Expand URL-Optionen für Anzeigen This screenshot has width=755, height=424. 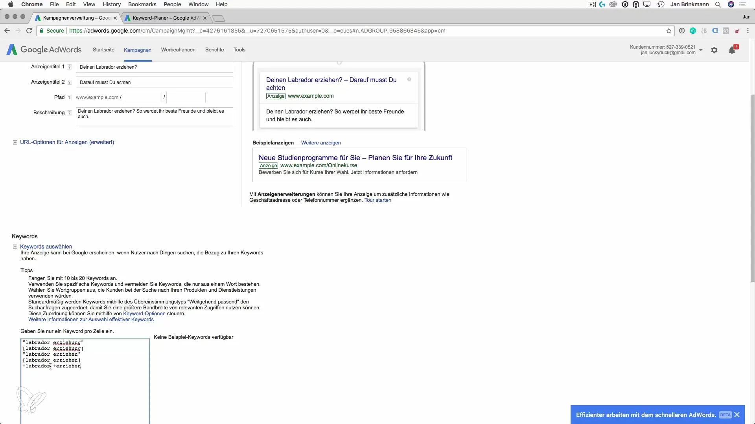[x=15, y=143]
